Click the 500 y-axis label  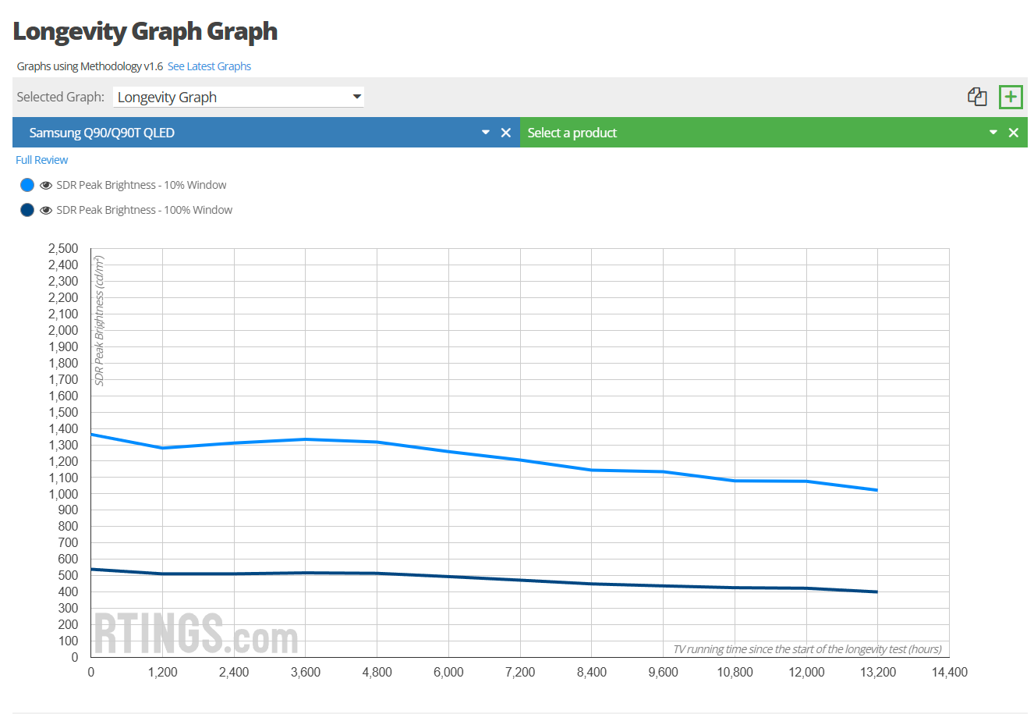coord(69,575)
